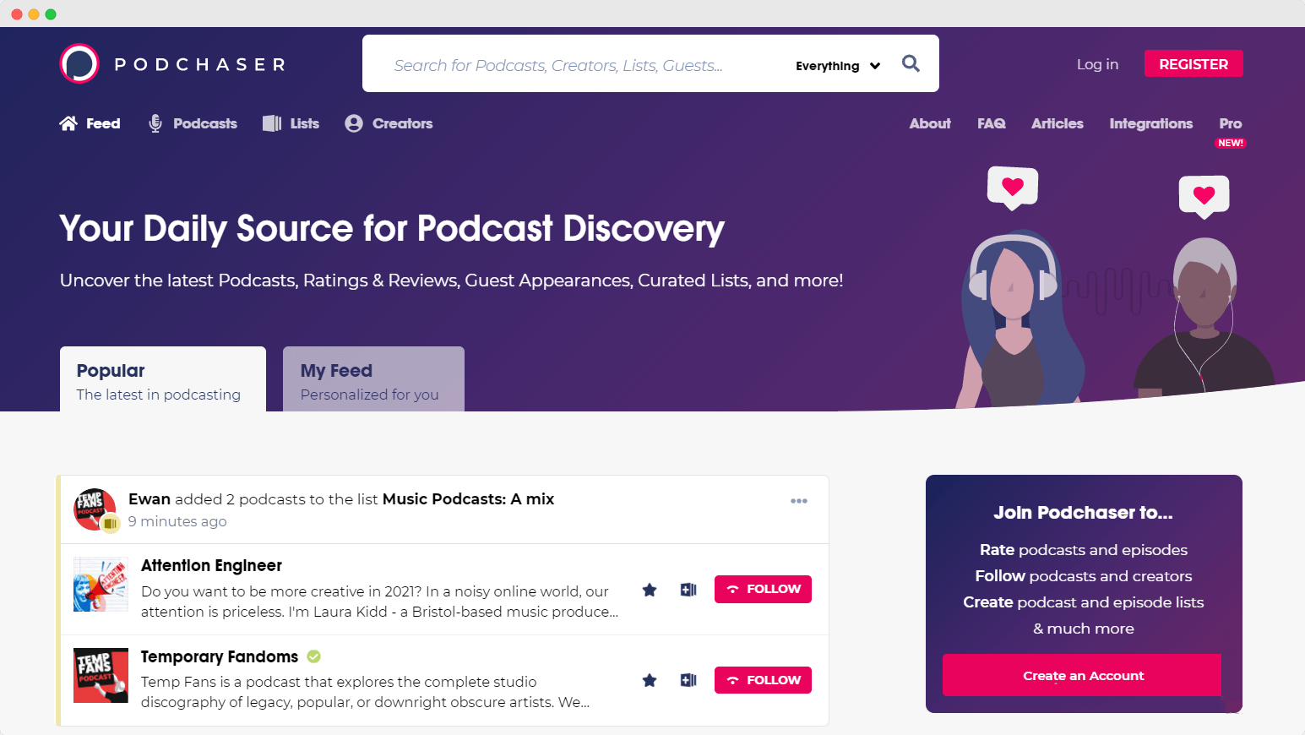Click the Lists book icon
Screen dimensions: 1305x735
[272, 123]
